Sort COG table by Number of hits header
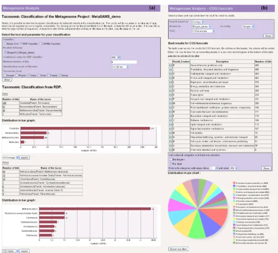 tap(263, 62)
